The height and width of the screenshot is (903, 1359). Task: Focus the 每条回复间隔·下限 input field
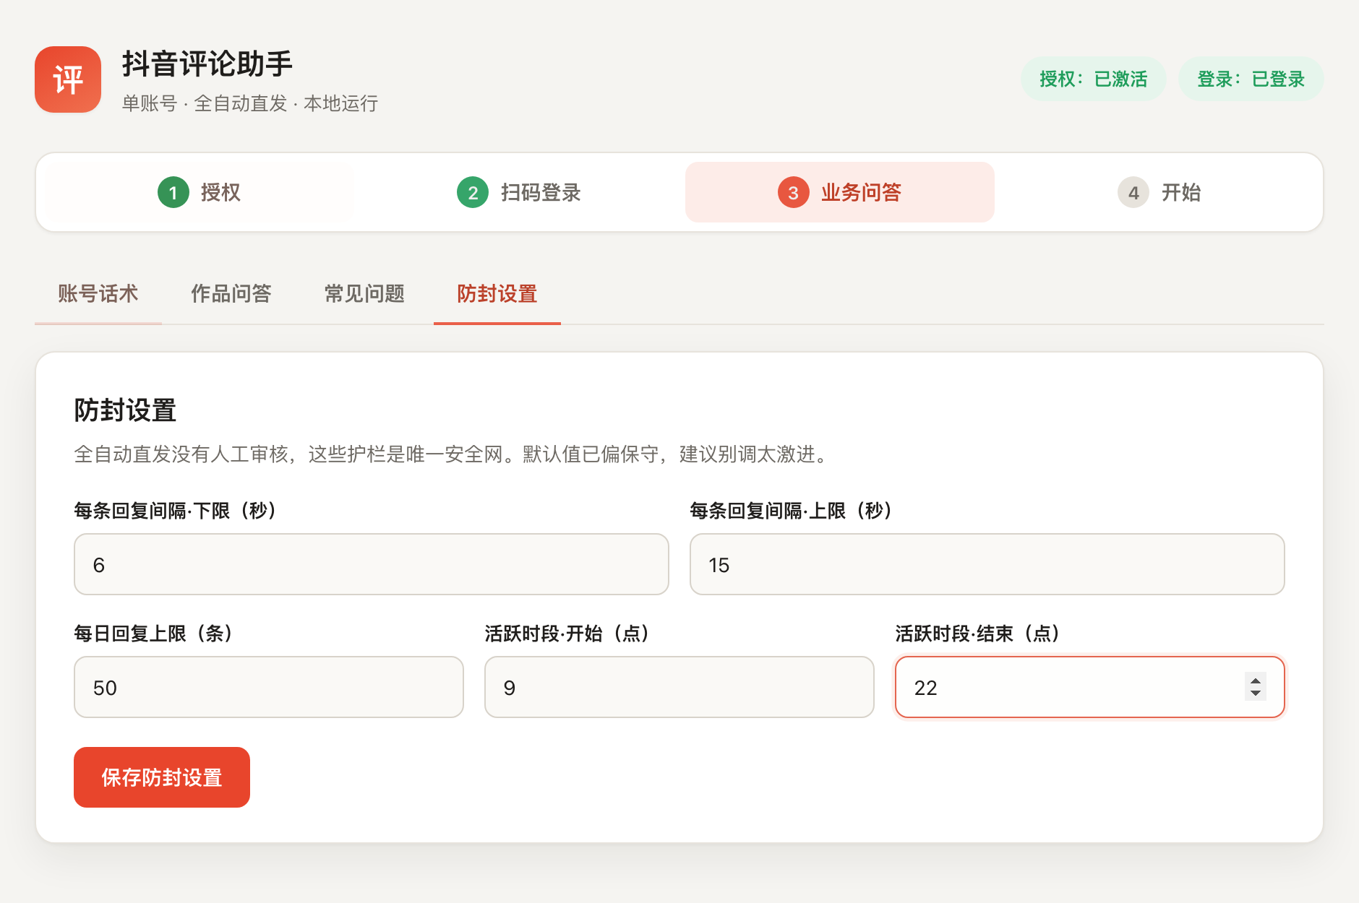pos(372,564)
